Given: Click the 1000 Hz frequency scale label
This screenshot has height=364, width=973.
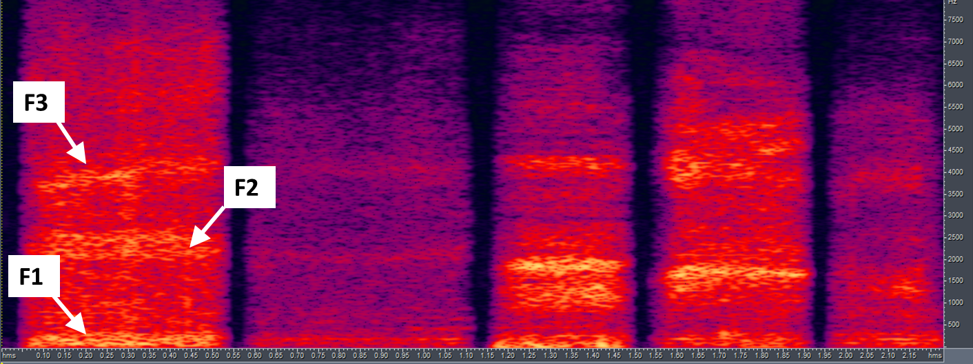Looking at the screenshot, I should click(x=956, y=302).
